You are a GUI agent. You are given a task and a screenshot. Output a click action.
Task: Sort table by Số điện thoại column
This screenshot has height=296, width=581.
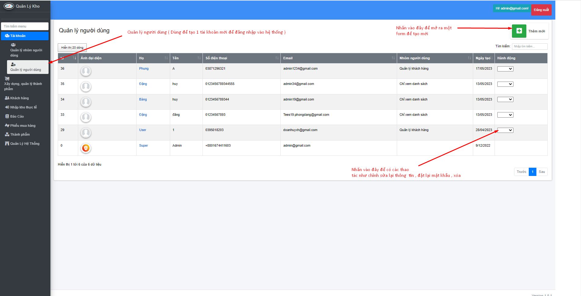(242, 58)
